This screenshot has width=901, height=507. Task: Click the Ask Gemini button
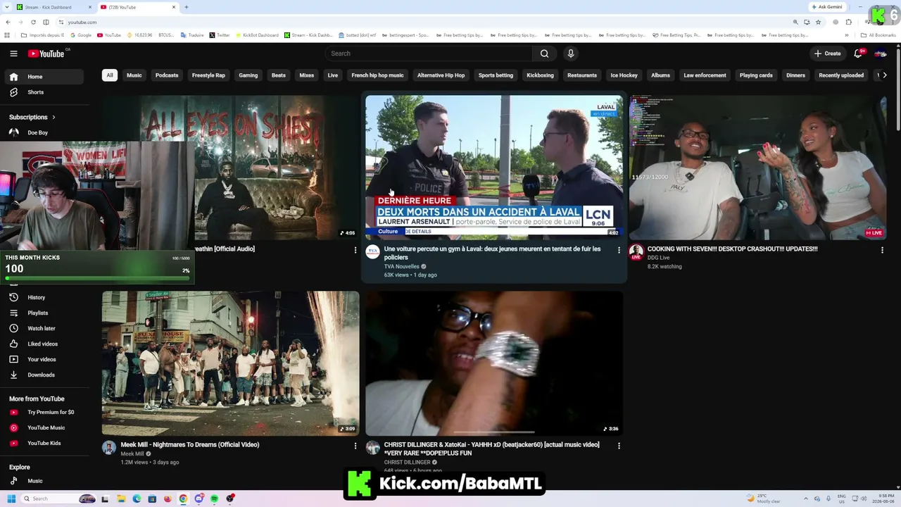pos(828,7)
